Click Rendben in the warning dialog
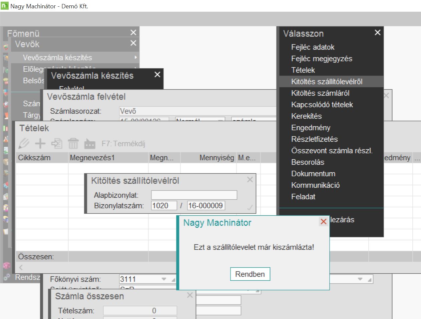 [250, 274]
